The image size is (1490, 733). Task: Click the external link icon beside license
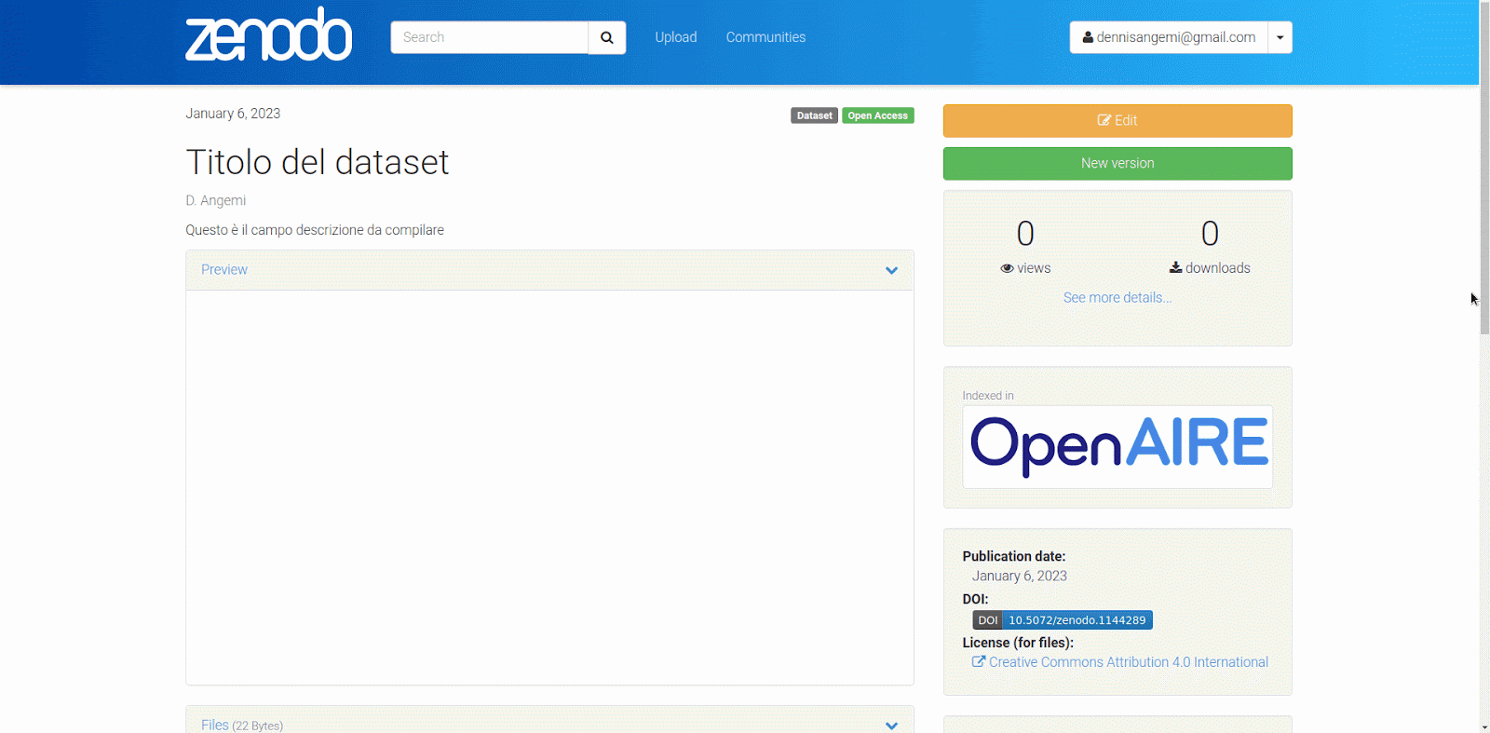[x=979, y=661]
